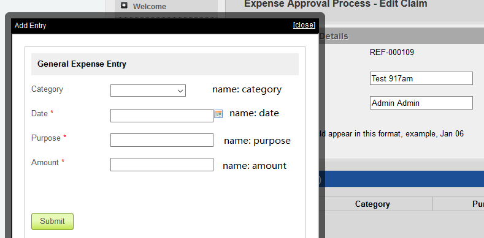Image resolution: width=484 pixels, height=238 pixels.
Task: Click the Amount field label
Action: (x=45, y=162)
